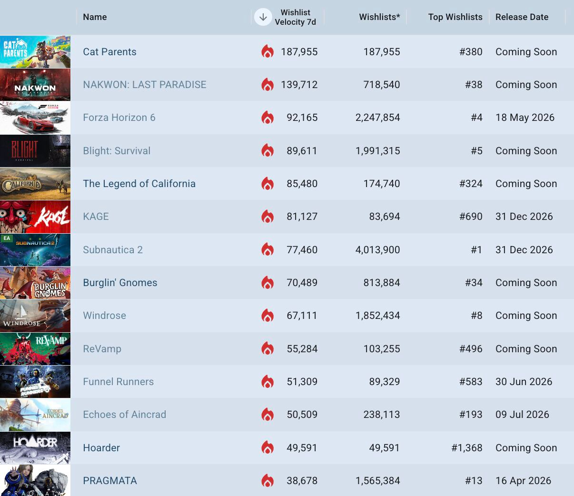Click flame icon in Blight: Survival row
Viewport: 574px width, 496px height.
coord(267,150)
